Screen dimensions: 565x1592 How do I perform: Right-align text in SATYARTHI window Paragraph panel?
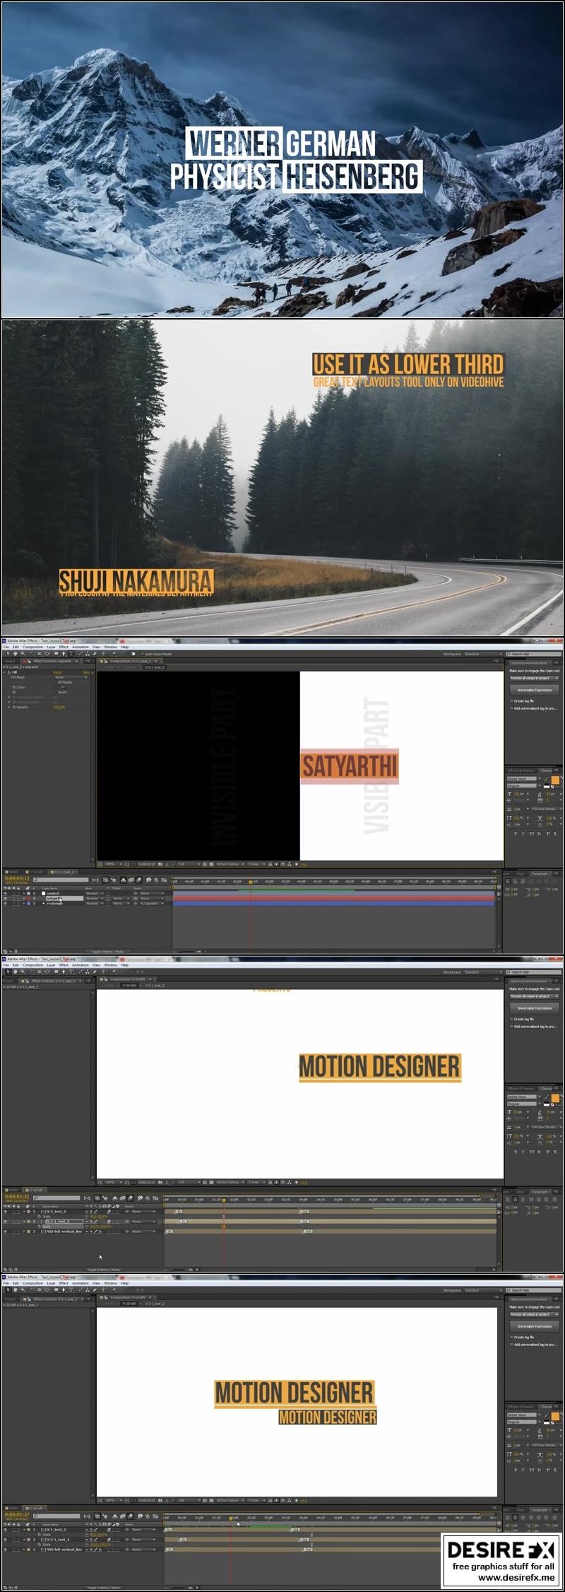click(x=523, y=881)
